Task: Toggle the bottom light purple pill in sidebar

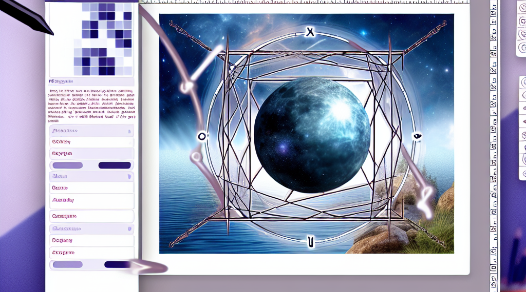Action: [67, 264]
